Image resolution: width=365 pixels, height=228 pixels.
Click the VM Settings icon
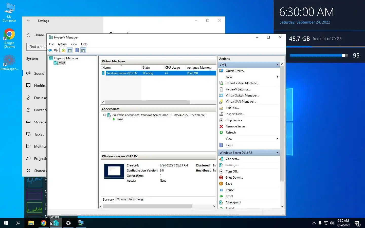click(x=221, y=165)
